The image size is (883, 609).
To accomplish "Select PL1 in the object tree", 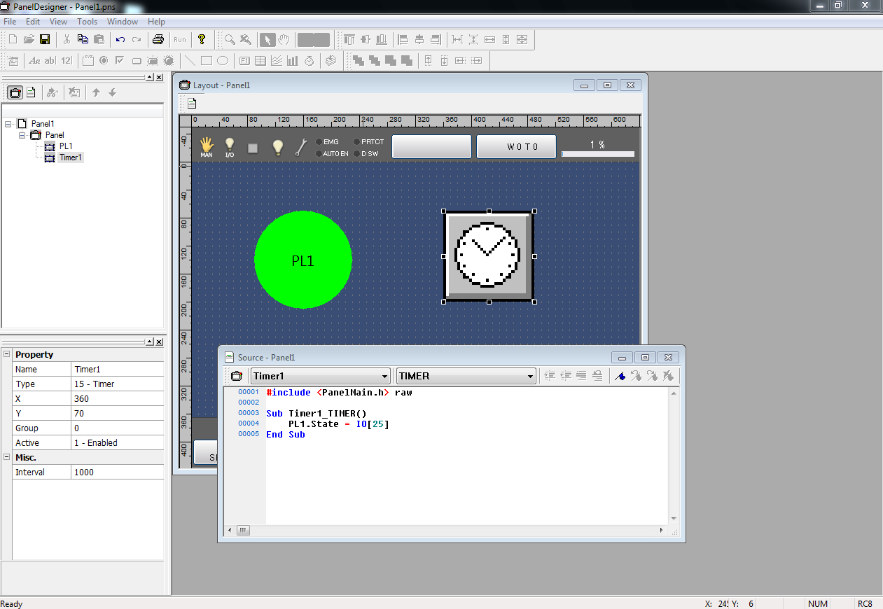I will [x=66, y=146].
